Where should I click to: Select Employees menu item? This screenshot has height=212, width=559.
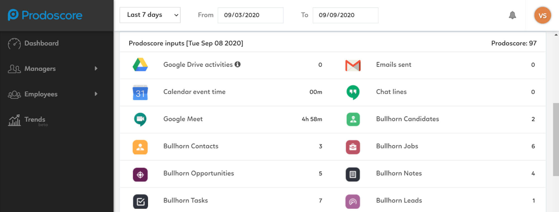[x=41, y=94]
